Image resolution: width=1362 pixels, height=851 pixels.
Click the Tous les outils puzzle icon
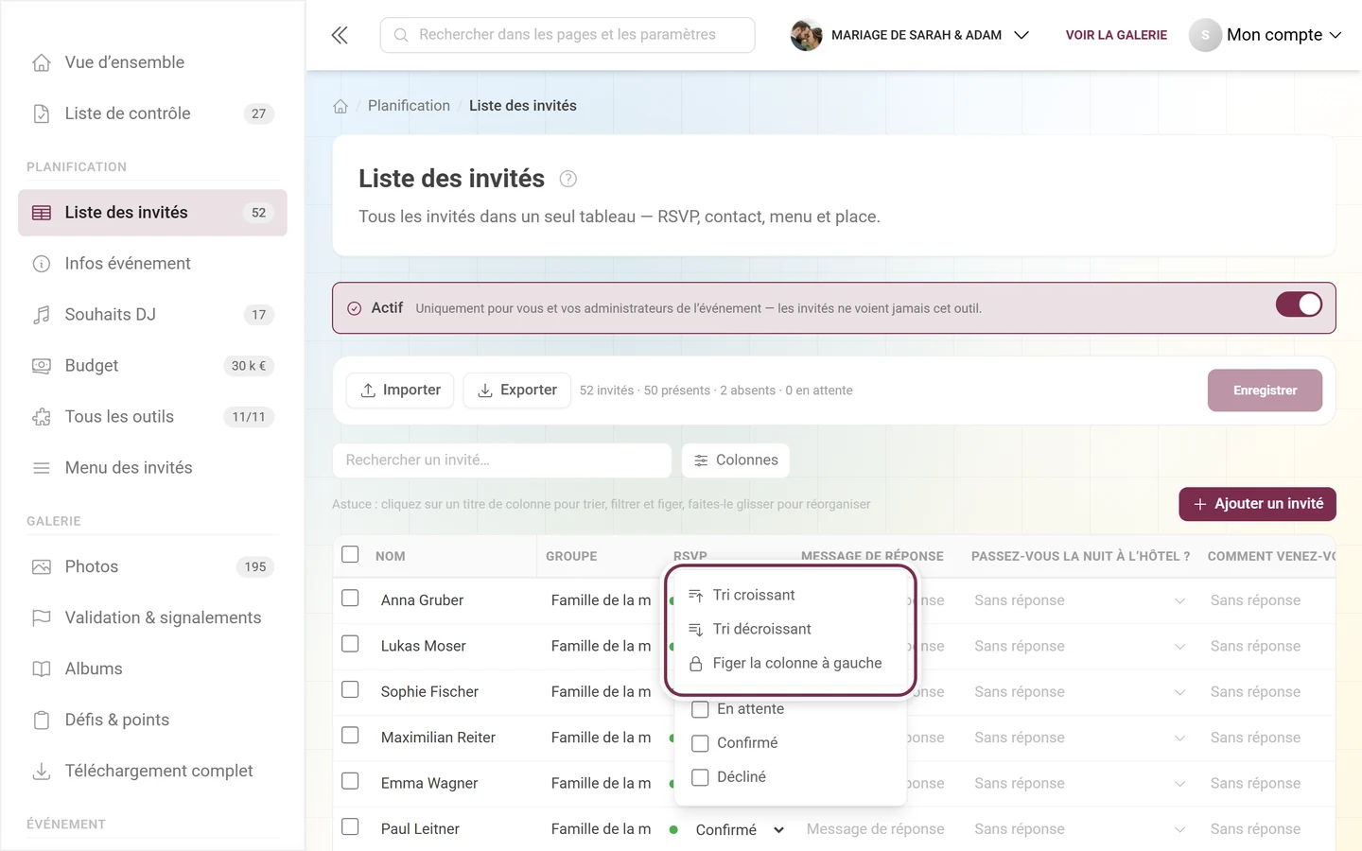(x=42, y=417)
